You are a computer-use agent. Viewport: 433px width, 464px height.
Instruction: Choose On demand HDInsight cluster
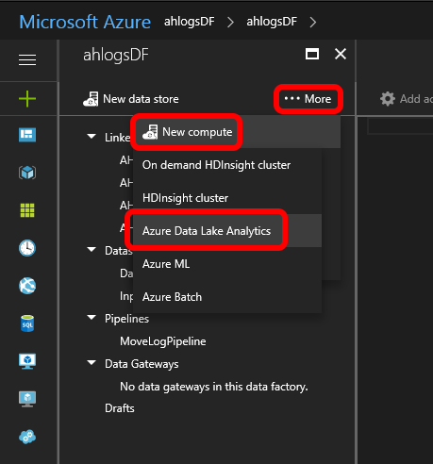point(227,165)
